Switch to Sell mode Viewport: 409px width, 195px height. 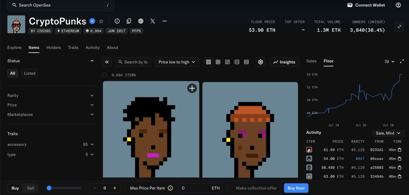pyautogui.click(x=31, y=188)
